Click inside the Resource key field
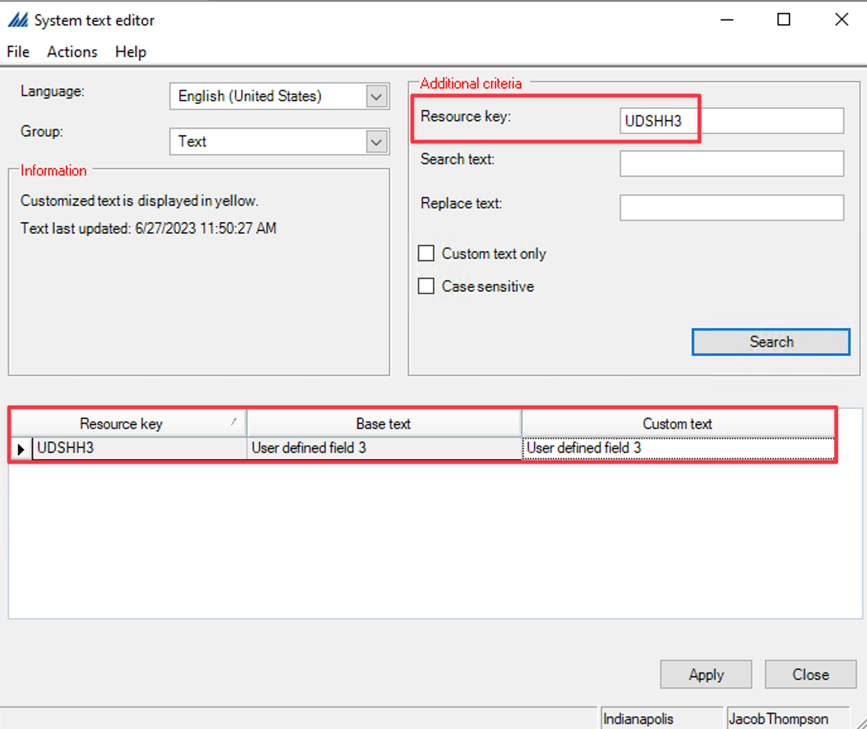Viewport: 867px width, 729px height. click(731, 120)
